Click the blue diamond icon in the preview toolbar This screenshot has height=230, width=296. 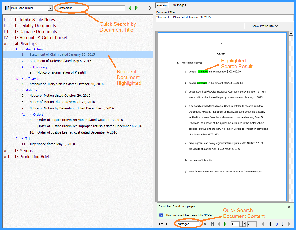pyautogui.click(x=276, y=224)
